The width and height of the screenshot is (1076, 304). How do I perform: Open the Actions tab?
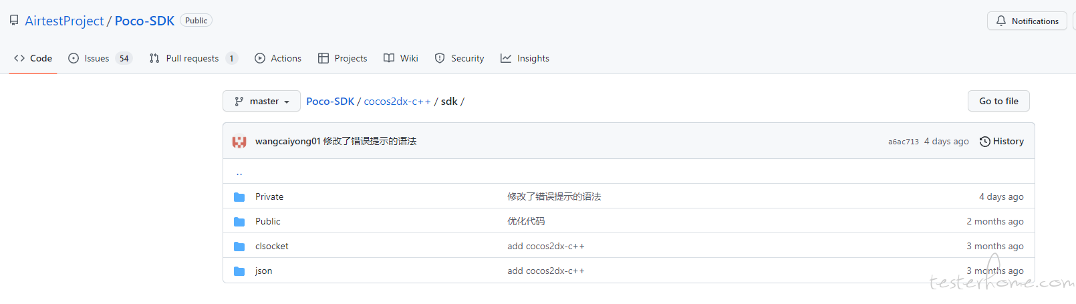coord(278,58)
